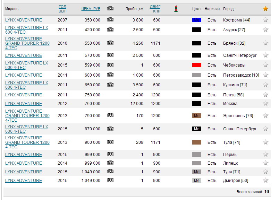Sort the table by ГОД ВЫП

point(62,9)
